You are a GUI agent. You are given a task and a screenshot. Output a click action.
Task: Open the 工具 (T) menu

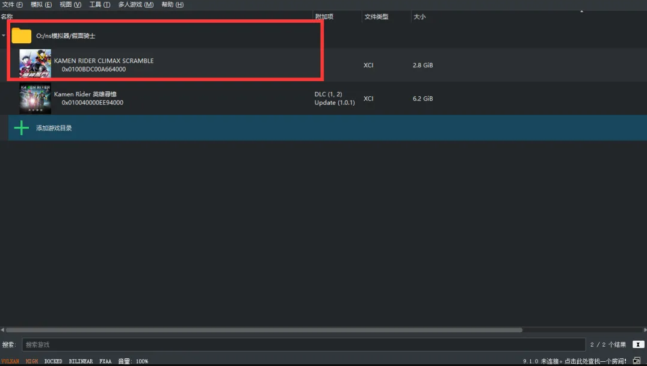100,5
